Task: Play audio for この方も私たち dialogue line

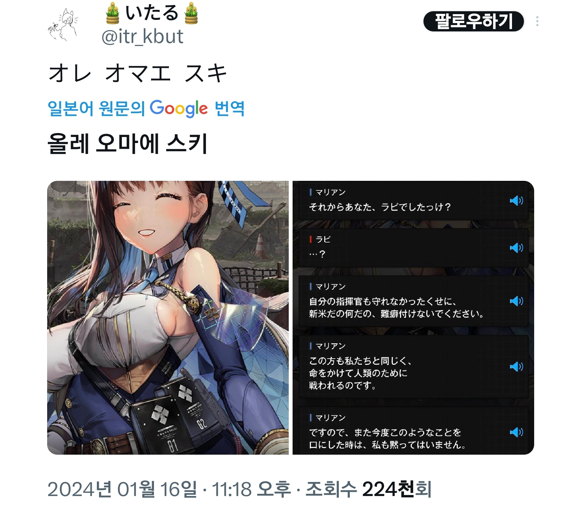Action: point(516,366)
